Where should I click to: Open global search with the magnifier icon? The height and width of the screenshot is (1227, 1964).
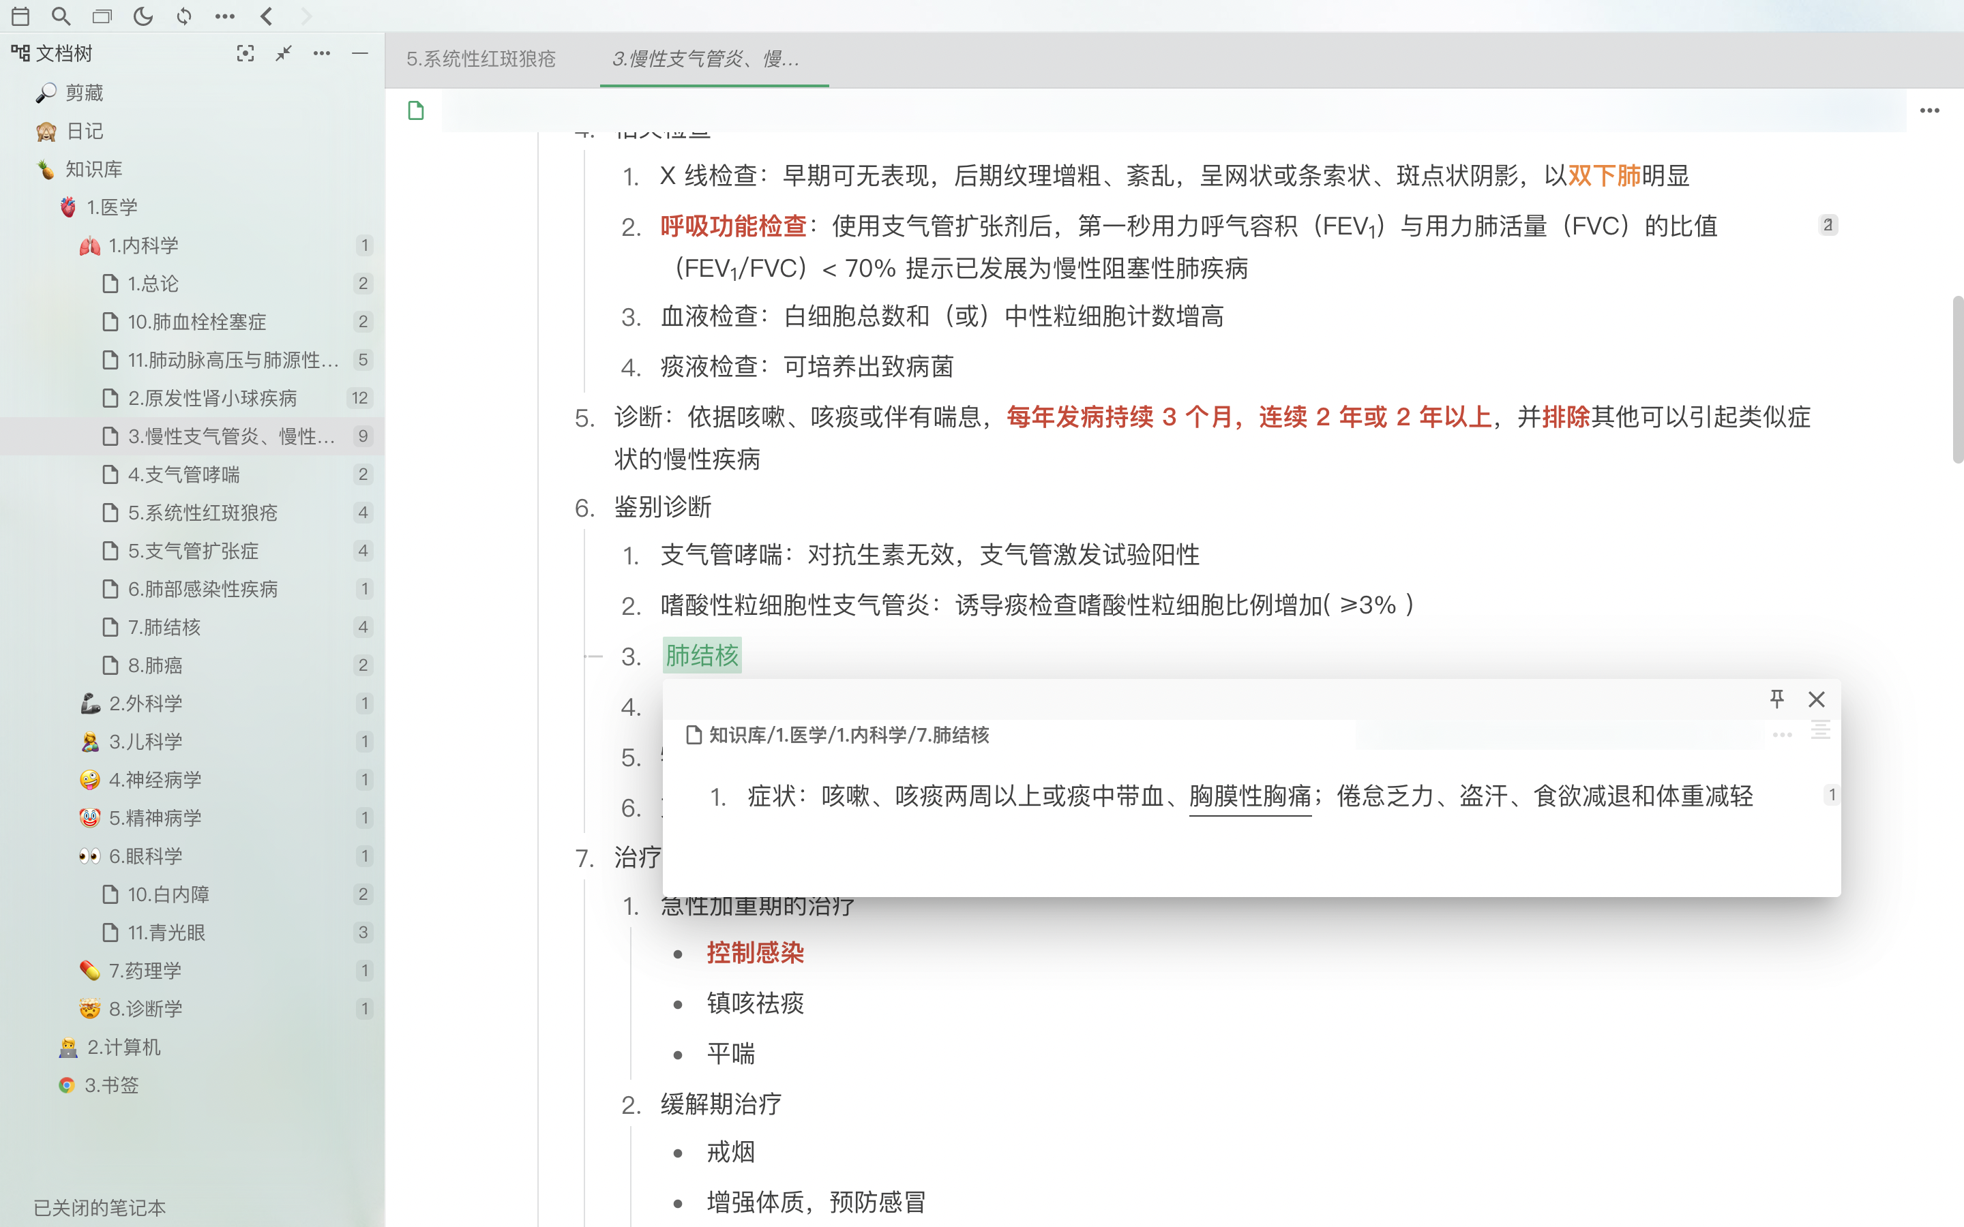pyautogui.click(x=61, y=16)
